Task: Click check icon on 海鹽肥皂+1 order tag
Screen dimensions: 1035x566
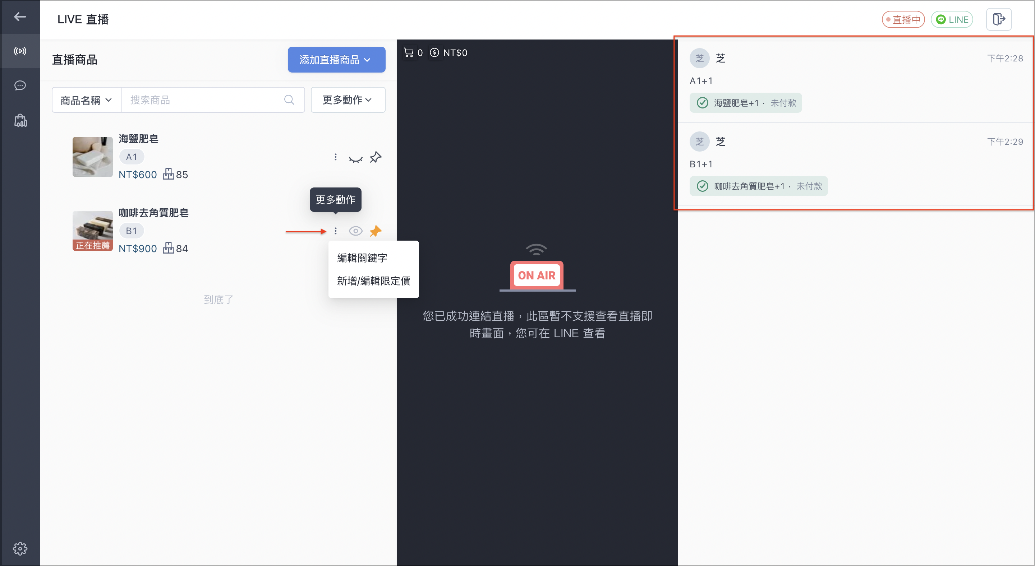Action: [702, 103]
